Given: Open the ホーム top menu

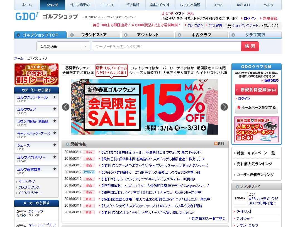Looking at the screenshot, I should click(27, 5).
